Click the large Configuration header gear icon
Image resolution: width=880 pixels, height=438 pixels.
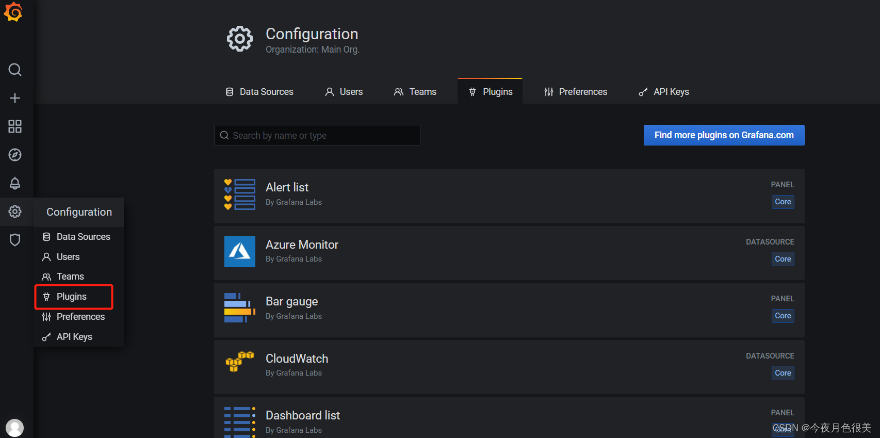click(x=240, y=39)
